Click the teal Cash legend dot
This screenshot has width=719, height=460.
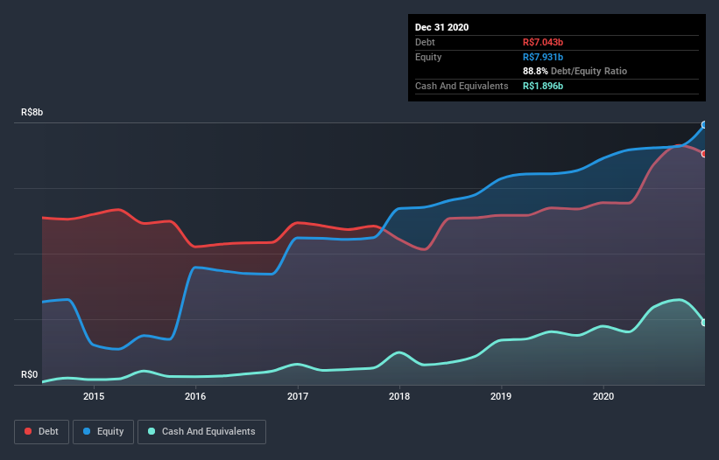[x=152, y=431]
